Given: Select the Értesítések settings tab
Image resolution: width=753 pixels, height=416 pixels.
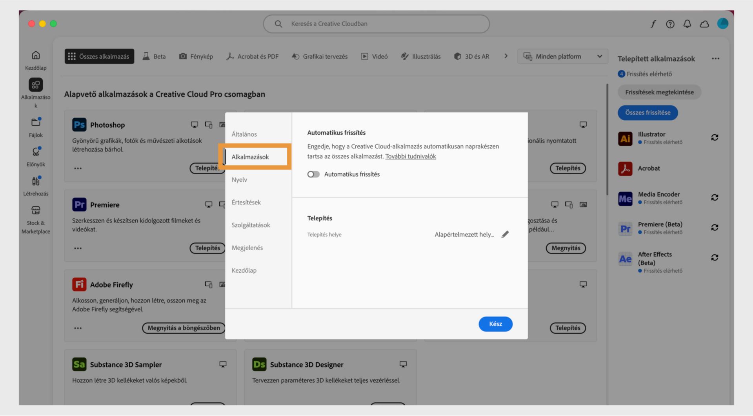Looking at the screenshot, I should pos(246,202).
